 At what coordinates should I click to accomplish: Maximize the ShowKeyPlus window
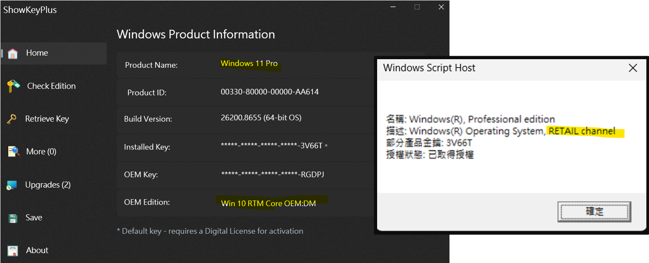tap(417, 7)
